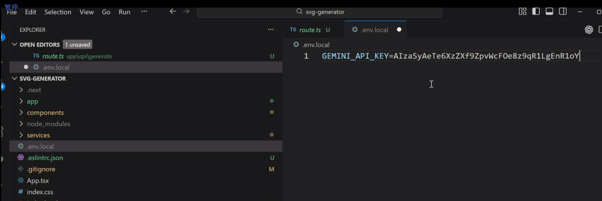Minimize the VS Code window
Image resolution: width=602 pixels, height=201 pixels.
pyautogui.click(x=580, y=12)
